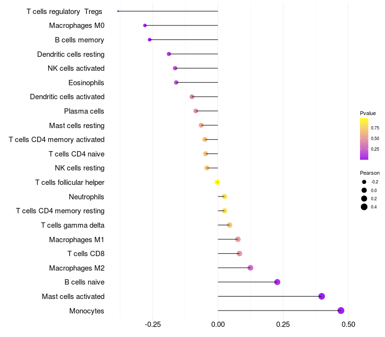Select the Neutrophils label

click(87, 197)
